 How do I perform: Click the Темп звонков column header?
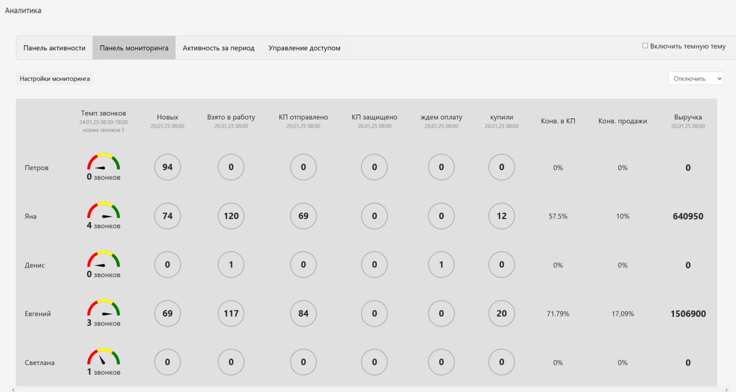(103, 113)
